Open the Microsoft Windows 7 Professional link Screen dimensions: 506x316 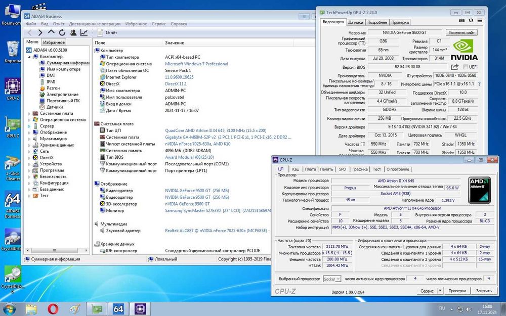tap(196, 64)
